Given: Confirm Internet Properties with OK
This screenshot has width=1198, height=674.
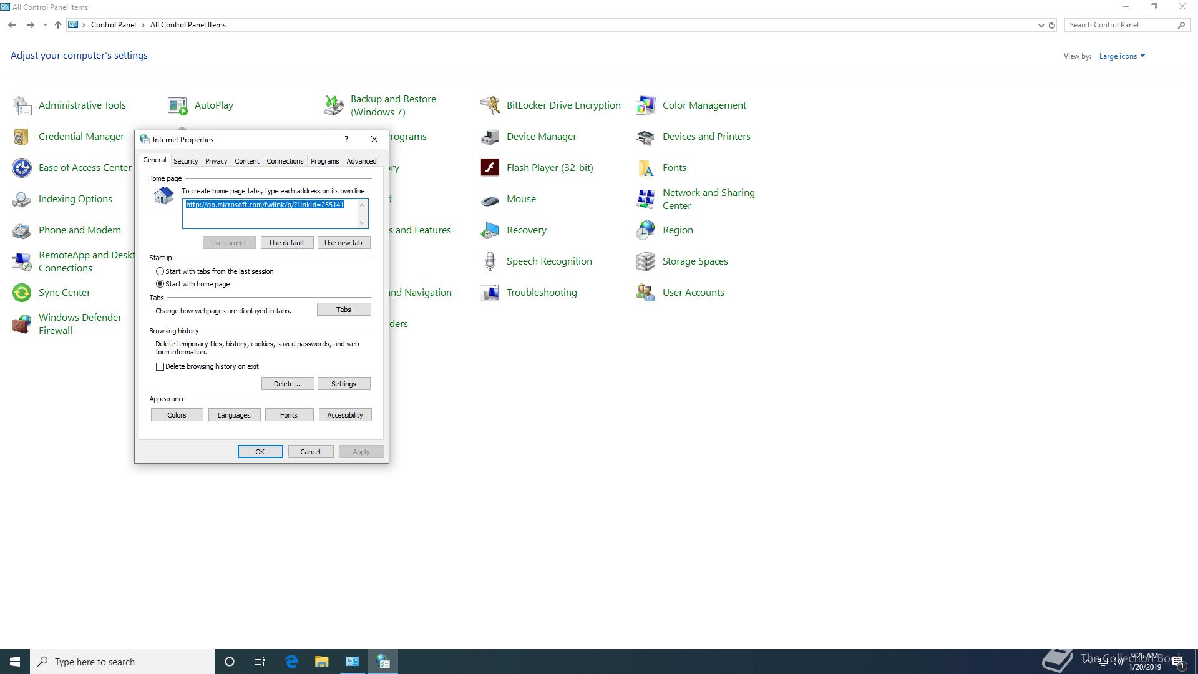Looking at the screenshot, I should coord(260,452).
